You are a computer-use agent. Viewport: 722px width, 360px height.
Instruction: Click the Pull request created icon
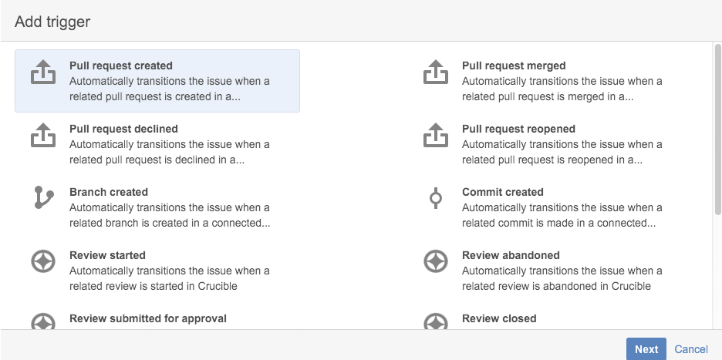(x=42, y=73)
